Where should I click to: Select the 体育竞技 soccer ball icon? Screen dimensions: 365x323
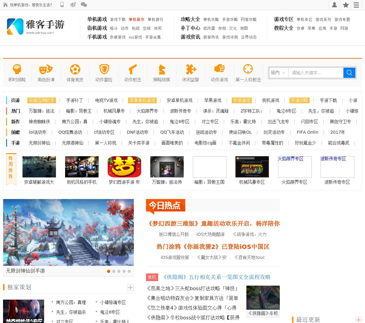75,70
